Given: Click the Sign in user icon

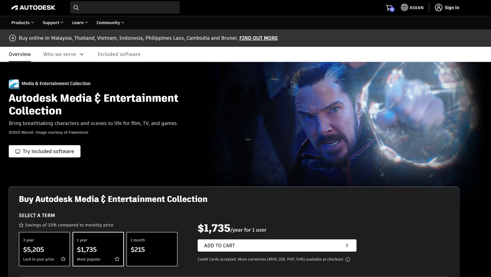Looking at the screenshot, I should 438,8.
